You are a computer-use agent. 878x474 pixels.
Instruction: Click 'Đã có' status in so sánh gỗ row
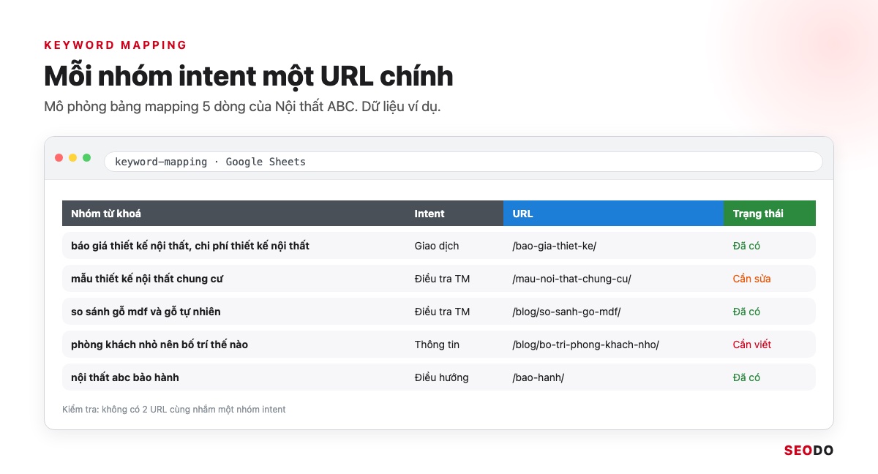coord(746,312)
